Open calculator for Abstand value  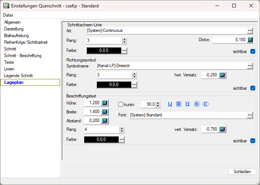(105, 120)
